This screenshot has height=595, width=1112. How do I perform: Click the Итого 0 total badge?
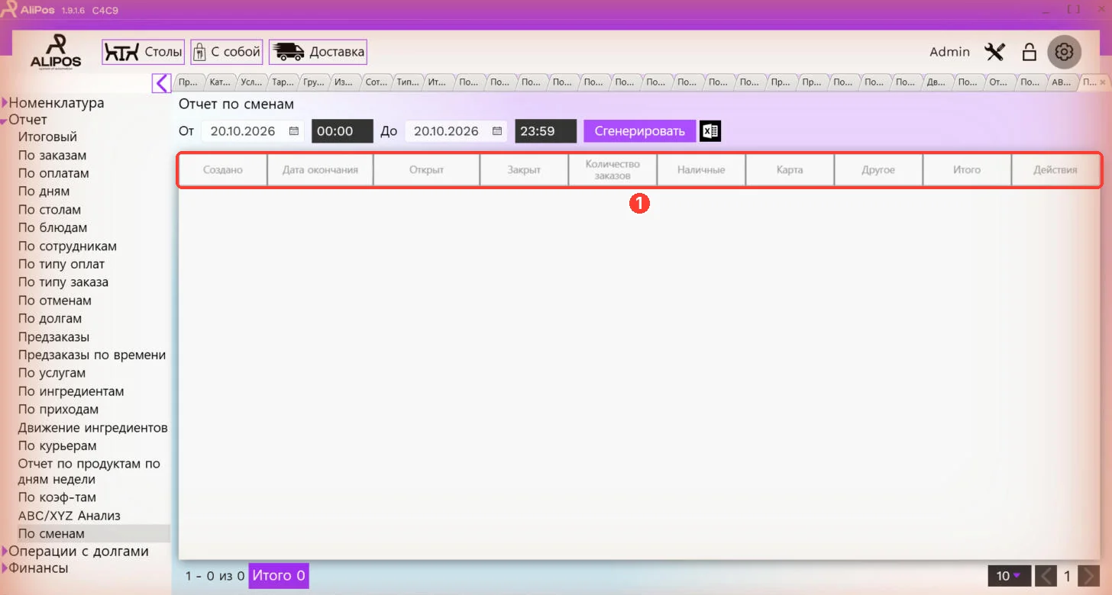click(x=279, y=576)
